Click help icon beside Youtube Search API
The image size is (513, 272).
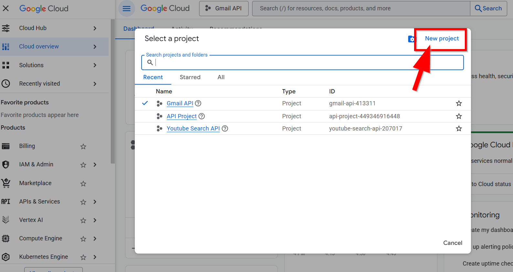tap(225, 129)
